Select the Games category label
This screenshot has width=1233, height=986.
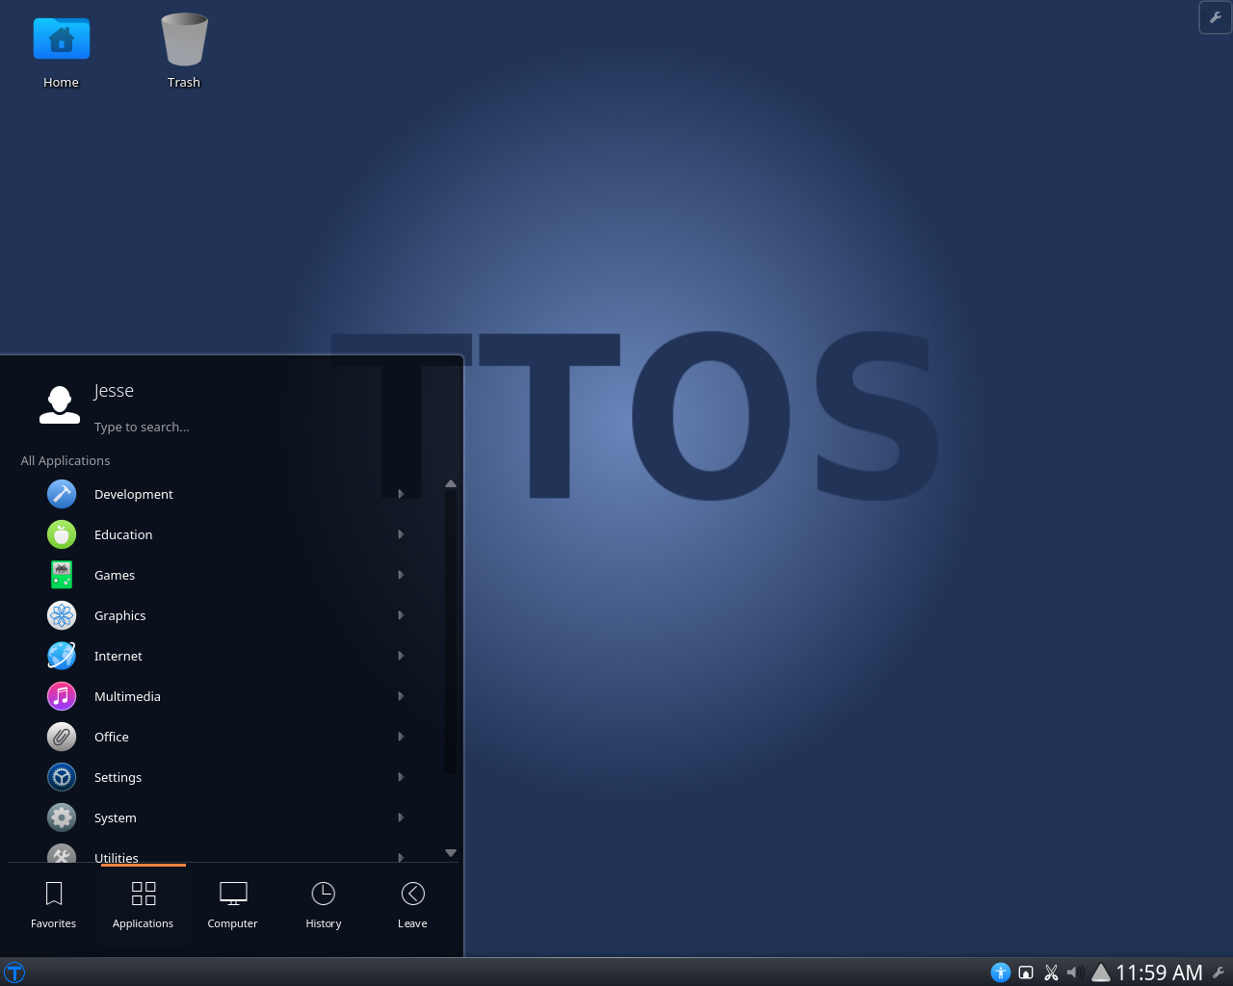(115, 575)
